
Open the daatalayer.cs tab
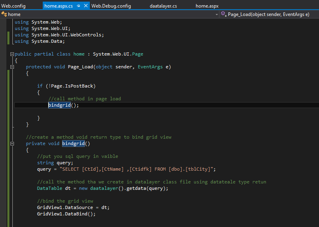pos(163,6)
